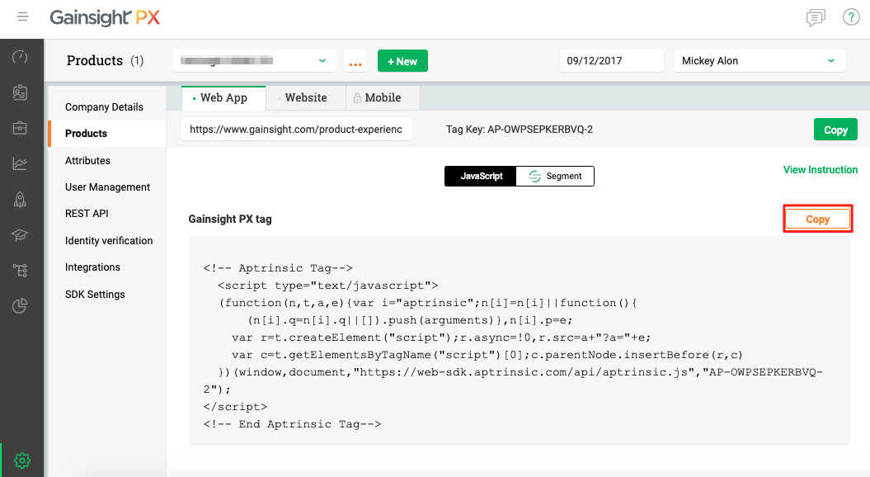Click the orange Copy tag button
Viewport: 870px width, 477px height.
click(817, 219)
